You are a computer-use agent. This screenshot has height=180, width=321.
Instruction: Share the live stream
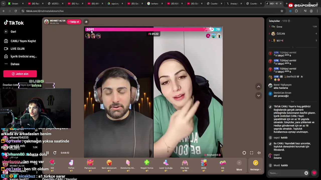(86, 22)
